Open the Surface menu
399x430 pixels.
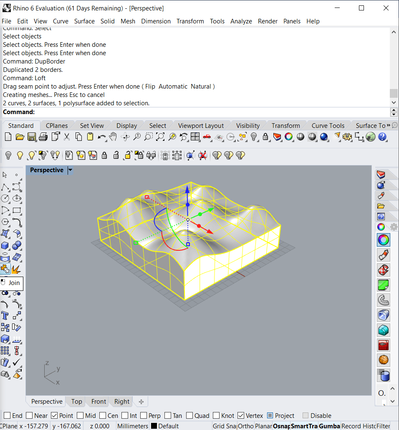84,21
